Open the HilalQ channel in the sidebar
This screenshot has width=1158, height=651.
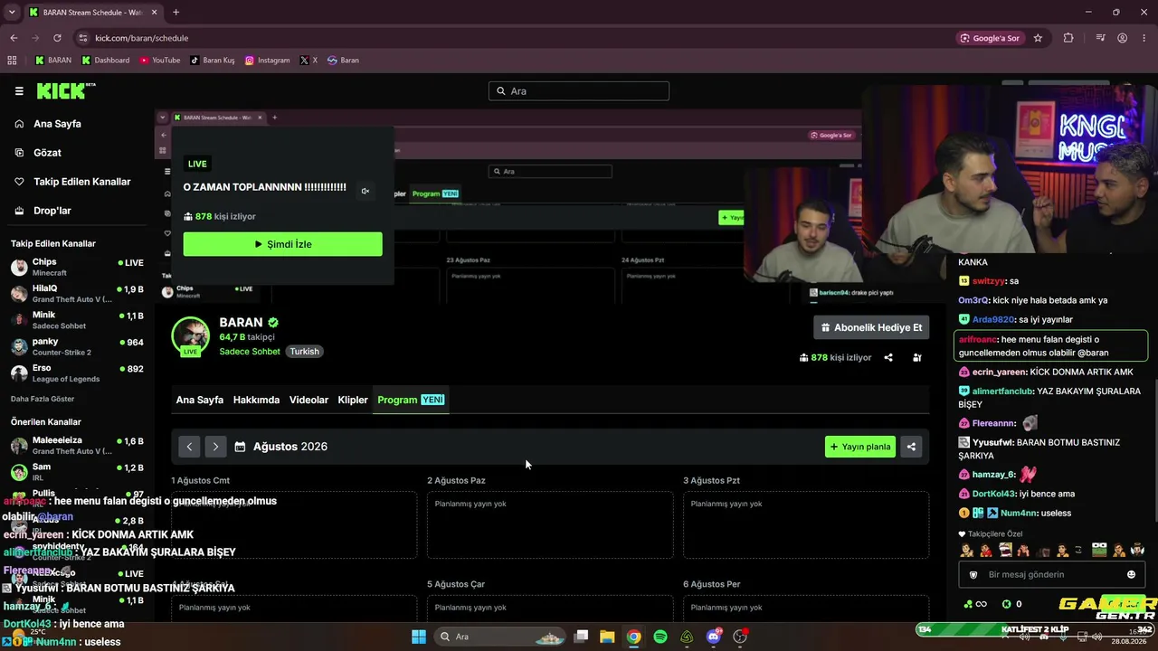coord(77,294)
